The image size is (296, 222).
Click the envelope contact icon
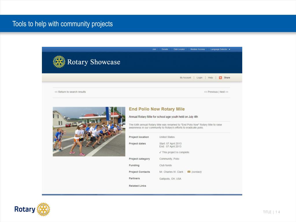pos(189,172)
